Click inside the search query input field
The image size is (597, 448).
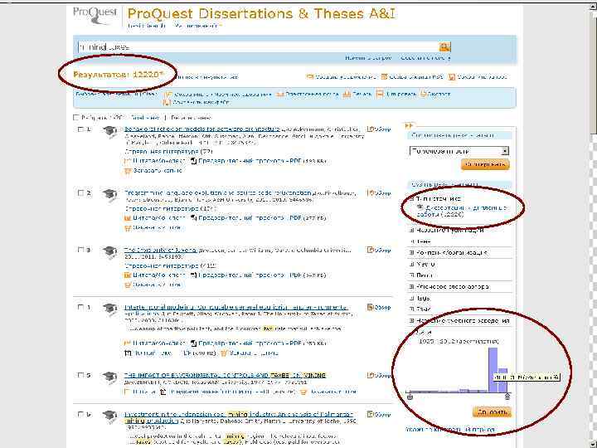click(258, 46)
